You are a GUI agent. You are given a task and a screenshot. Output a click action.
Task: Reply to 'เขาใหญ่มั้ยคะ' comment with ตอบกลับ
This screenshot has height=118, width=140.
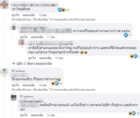pyautogui.click(x=29, y=15)
